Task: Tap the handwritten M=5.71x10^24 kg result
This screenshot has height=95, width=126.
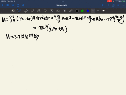Action: click(22, 37)
